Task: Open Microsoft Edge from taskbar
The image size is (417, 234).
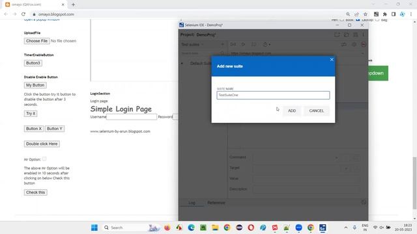Action: point(191,227)
